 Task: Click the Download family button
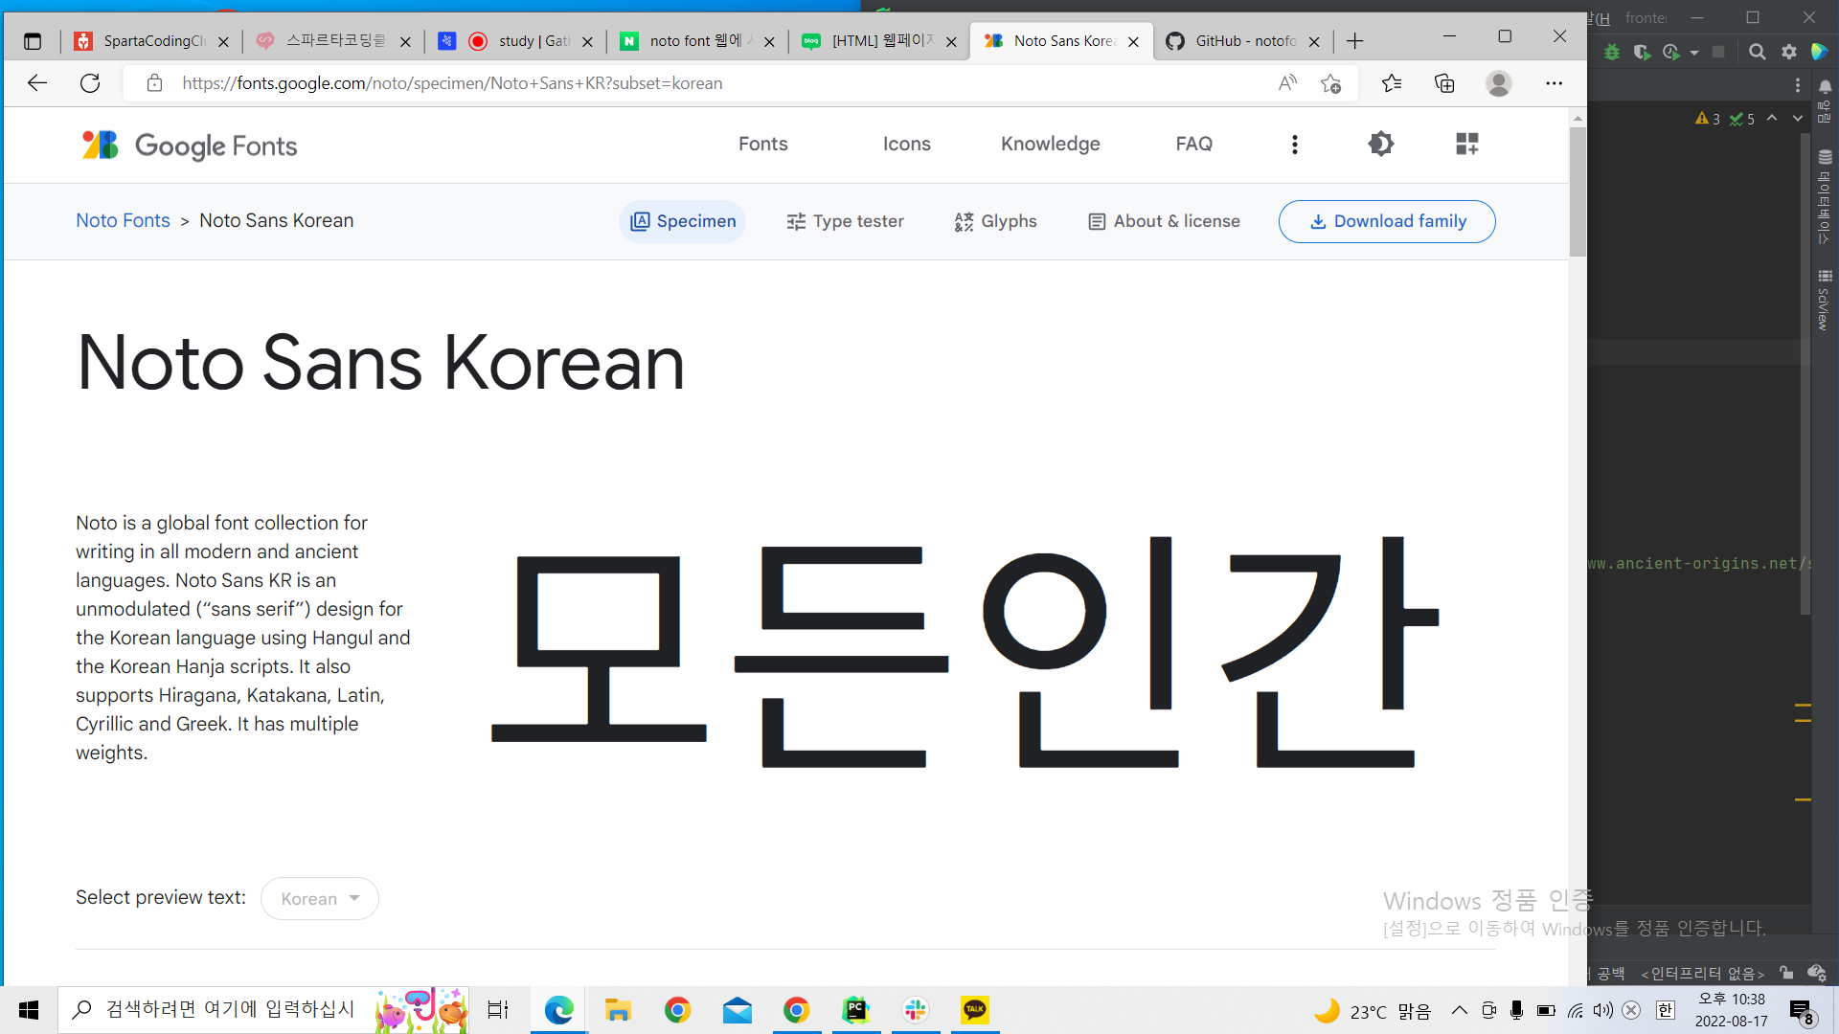click(x=1386, y=221)
